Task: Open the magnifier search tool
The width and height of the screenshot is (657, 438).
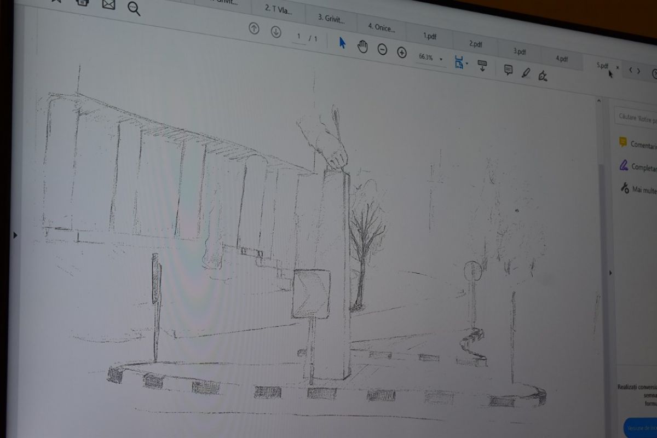Action: pyautogui.click(x=134, y=8)
